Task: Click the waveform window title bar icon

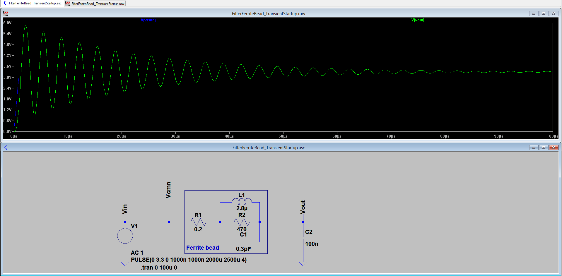Action: click(x=6, y=13)
